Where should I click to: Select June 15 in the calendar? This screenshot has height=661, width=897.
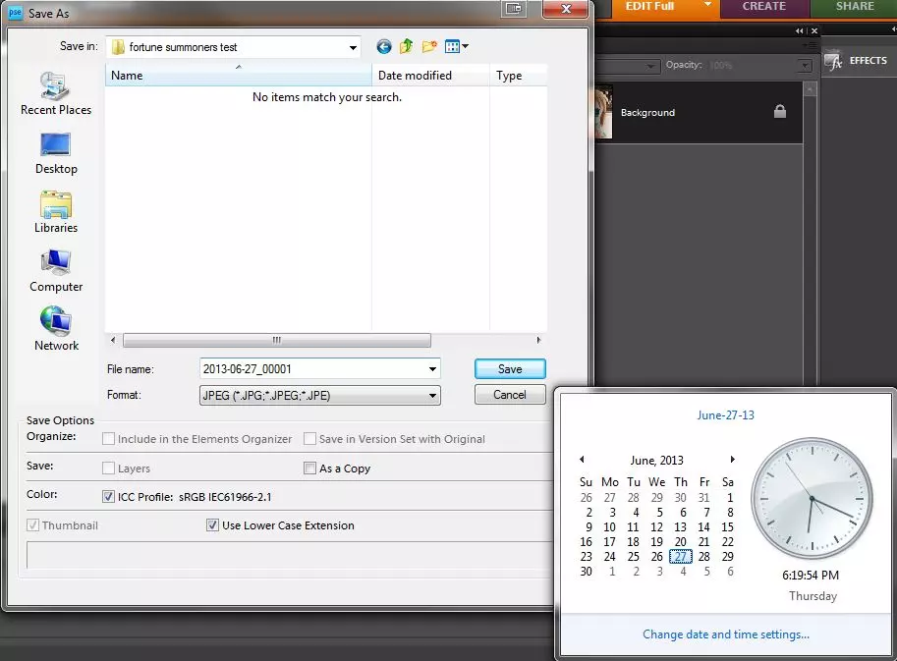coord(728,527)
